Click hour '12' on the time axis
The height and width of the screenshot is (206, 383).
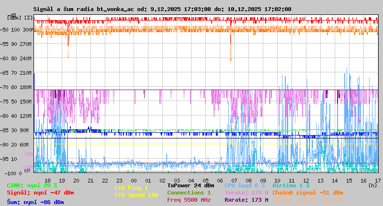[x=306, y=181]
